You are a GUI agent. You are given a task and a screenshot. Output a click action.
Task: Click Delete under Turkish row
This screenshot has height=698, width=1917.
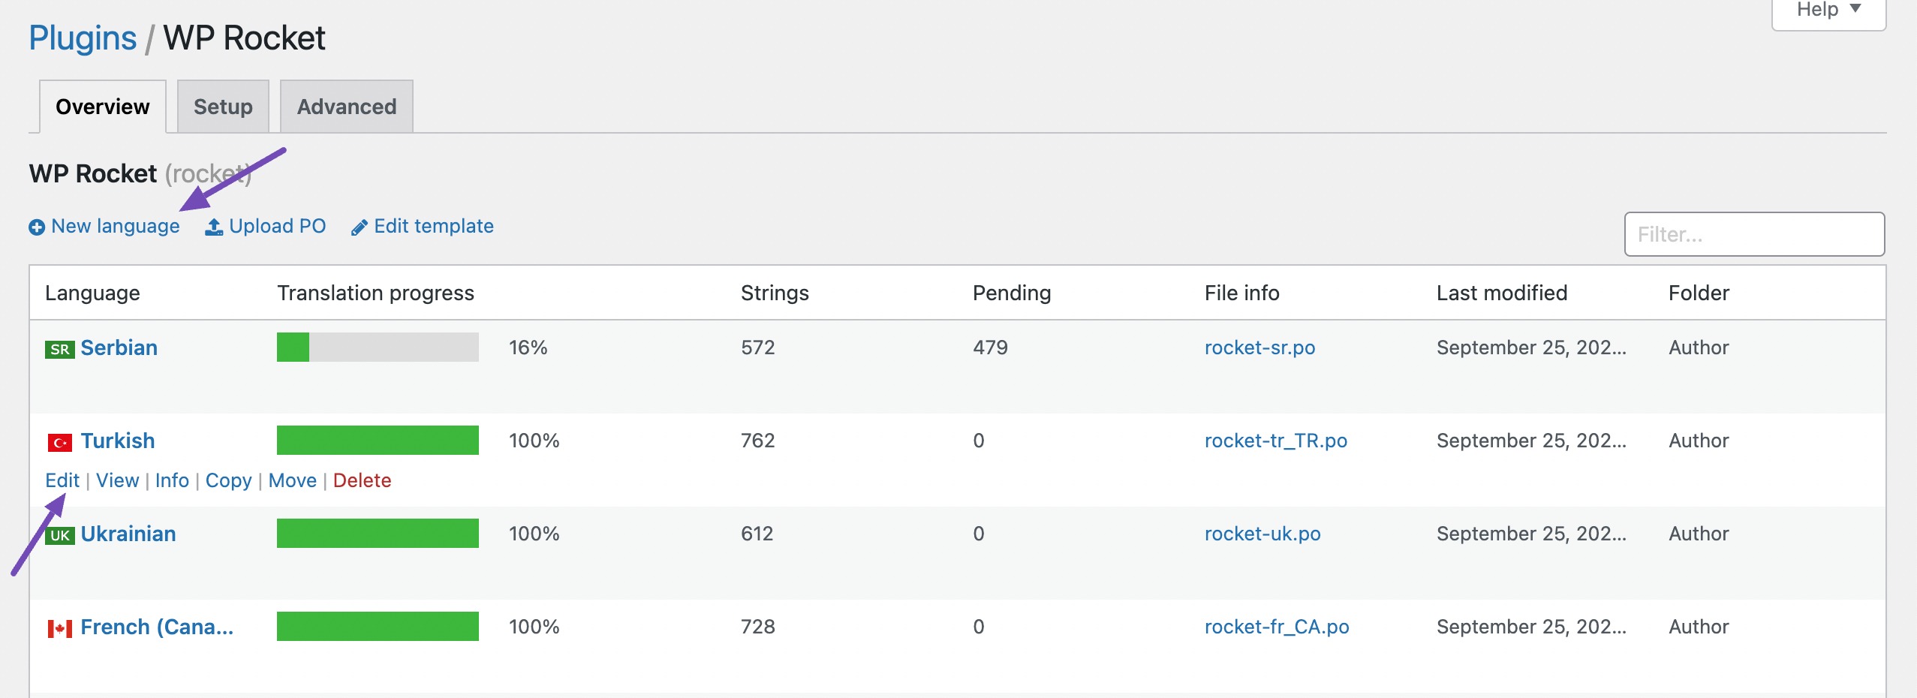[363, 480]
